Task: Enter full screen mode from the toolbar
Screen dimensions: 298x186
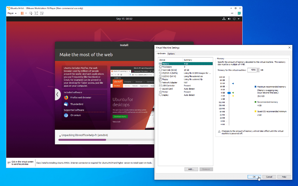Action: point(36,13)
